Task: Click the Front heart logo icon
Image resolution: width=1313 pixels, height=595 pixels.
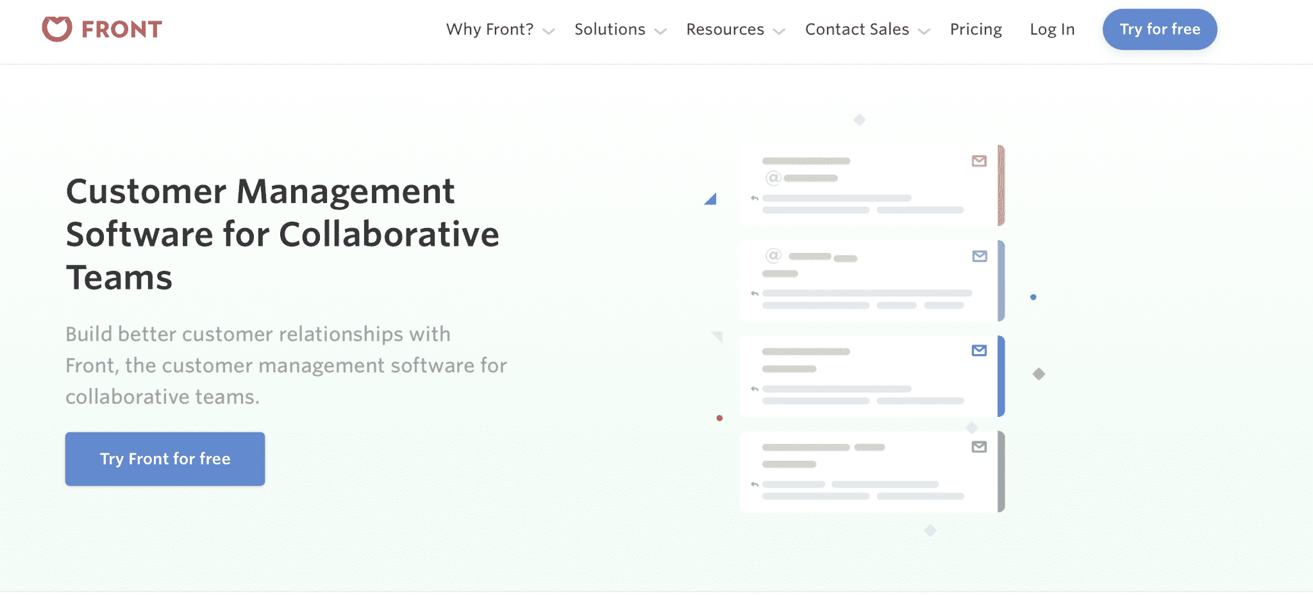Action: pos(57,29)
